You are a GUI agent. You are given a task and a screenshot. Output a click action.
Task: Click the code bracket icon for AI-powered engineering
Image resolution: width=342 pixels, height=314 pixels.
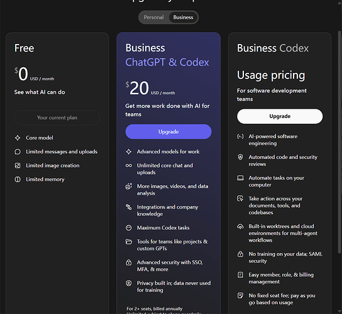pos(240,136)
